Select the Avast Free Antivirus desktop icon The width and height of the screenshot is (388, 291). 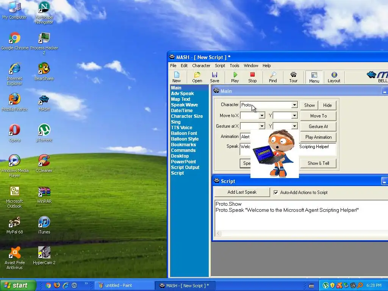(x=14, y=258)
